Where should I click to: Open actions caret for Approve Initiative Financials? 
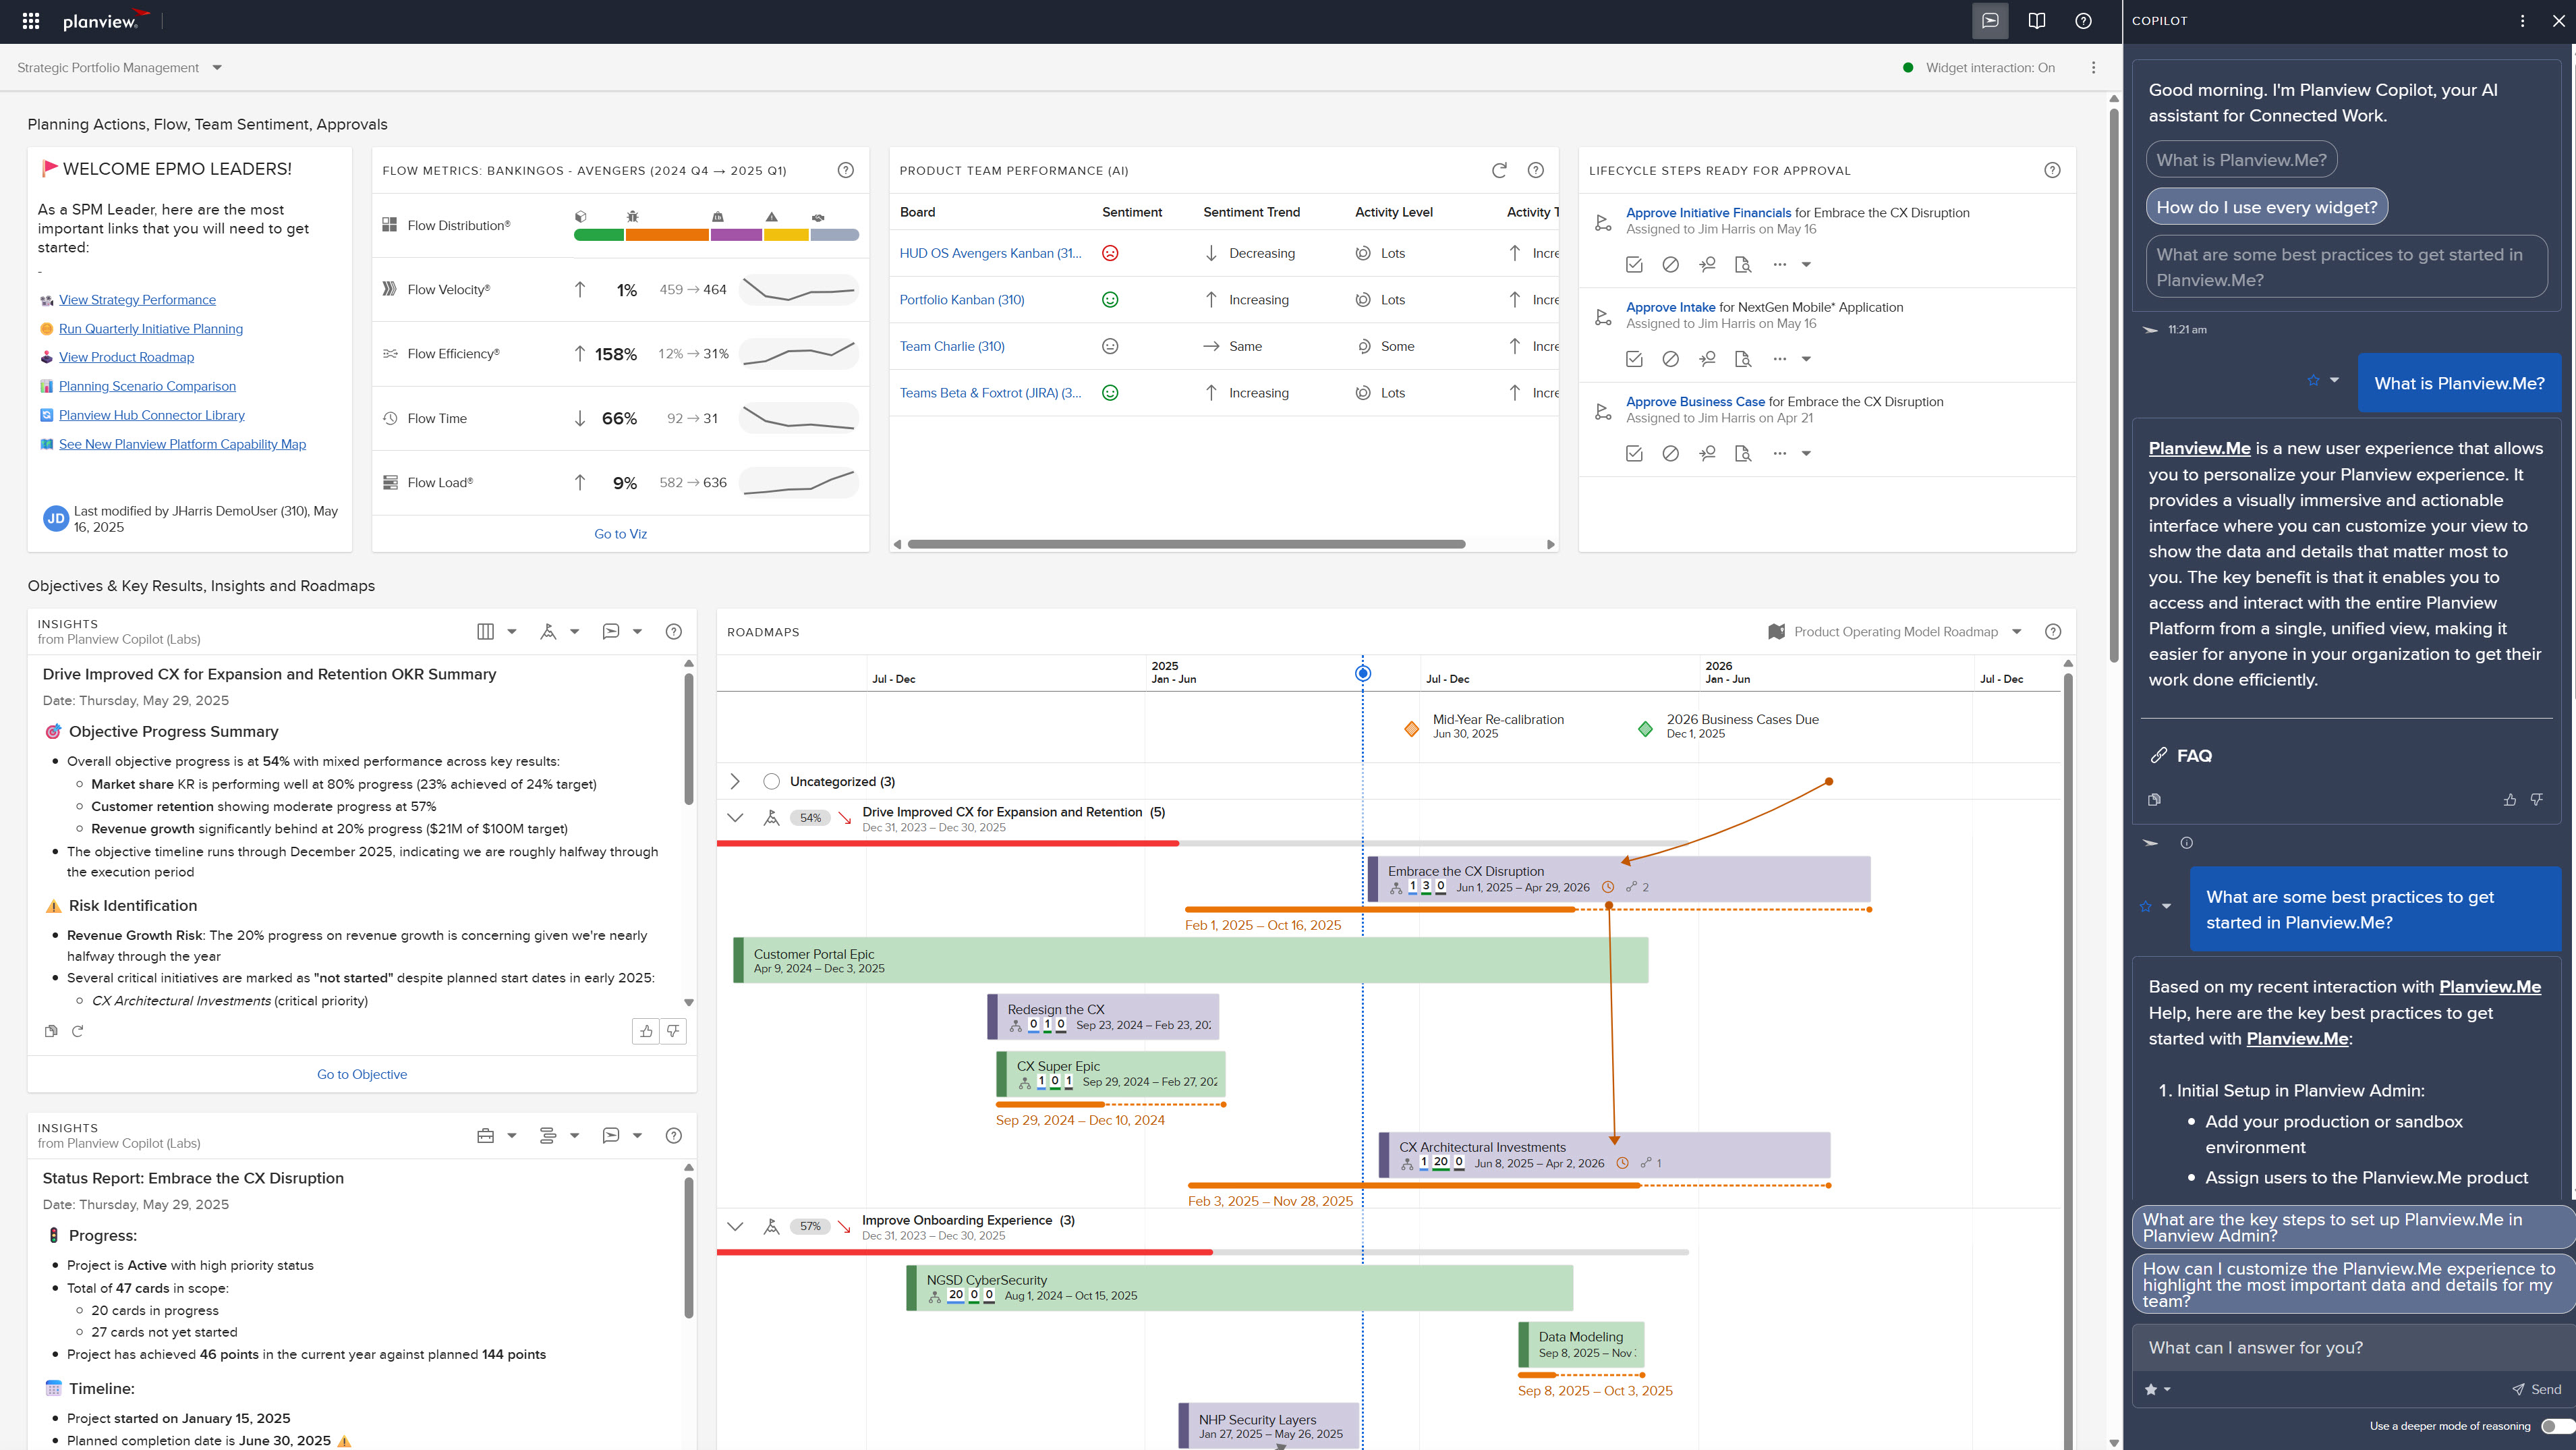[1806, 264]
